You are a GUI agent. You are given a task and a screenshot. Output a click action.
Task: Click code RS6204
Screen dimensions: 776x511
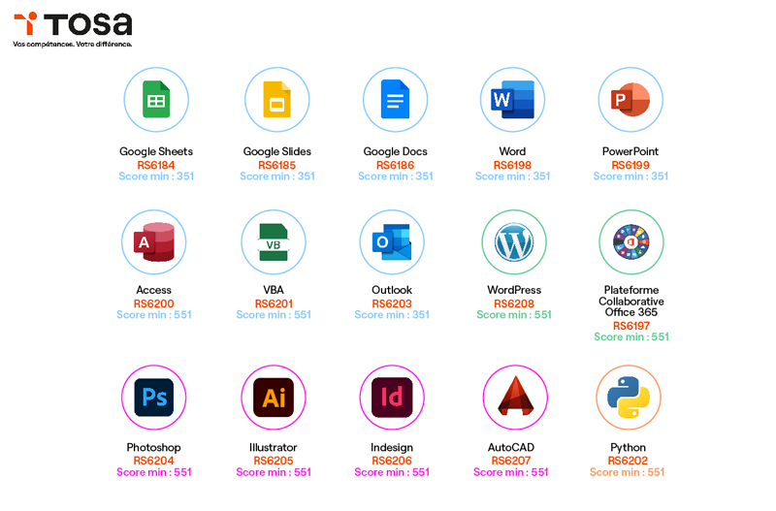154,461
